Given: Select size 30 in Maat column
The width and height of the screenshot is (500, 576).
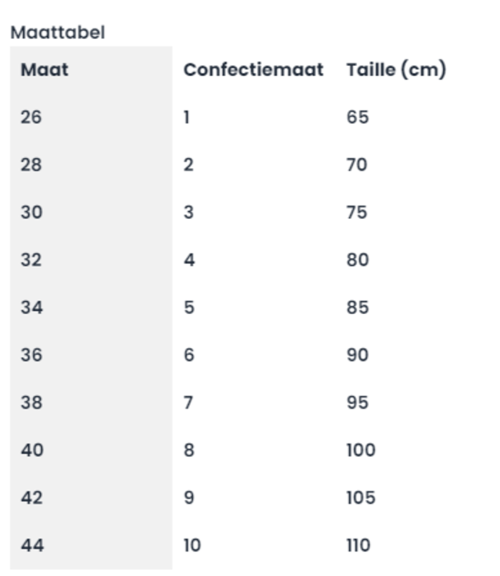Looking at the screenshot, I should (32, 213).
